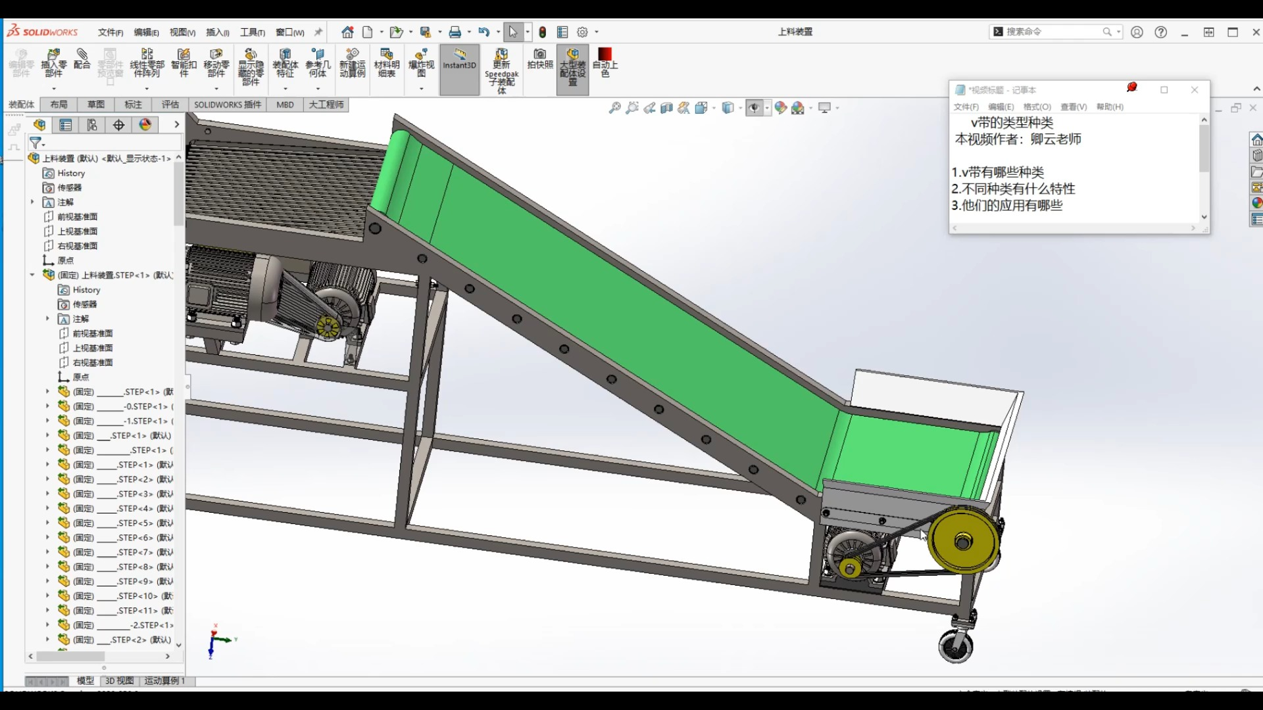Collapse the 上料装置.STEP<1> assembly node
Screen dimensions: 1263x710
32,275
